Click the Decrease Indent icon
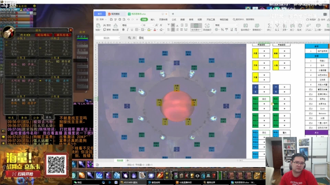Screen dimensions: 330x185 (182, 25)
